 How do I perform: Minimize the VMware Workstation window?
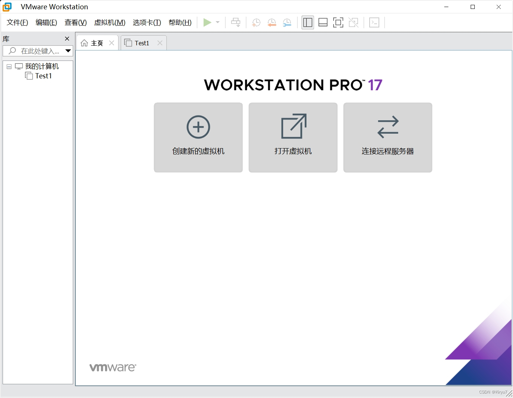pos(447,7)
